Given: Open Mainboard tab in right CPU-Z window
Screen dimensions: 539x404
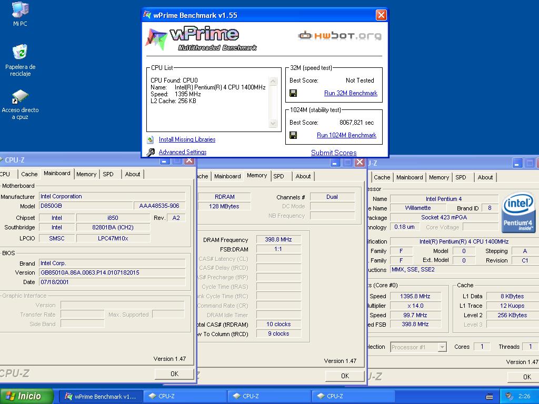Looking at the screenshot, I should (x=410, y=177).
